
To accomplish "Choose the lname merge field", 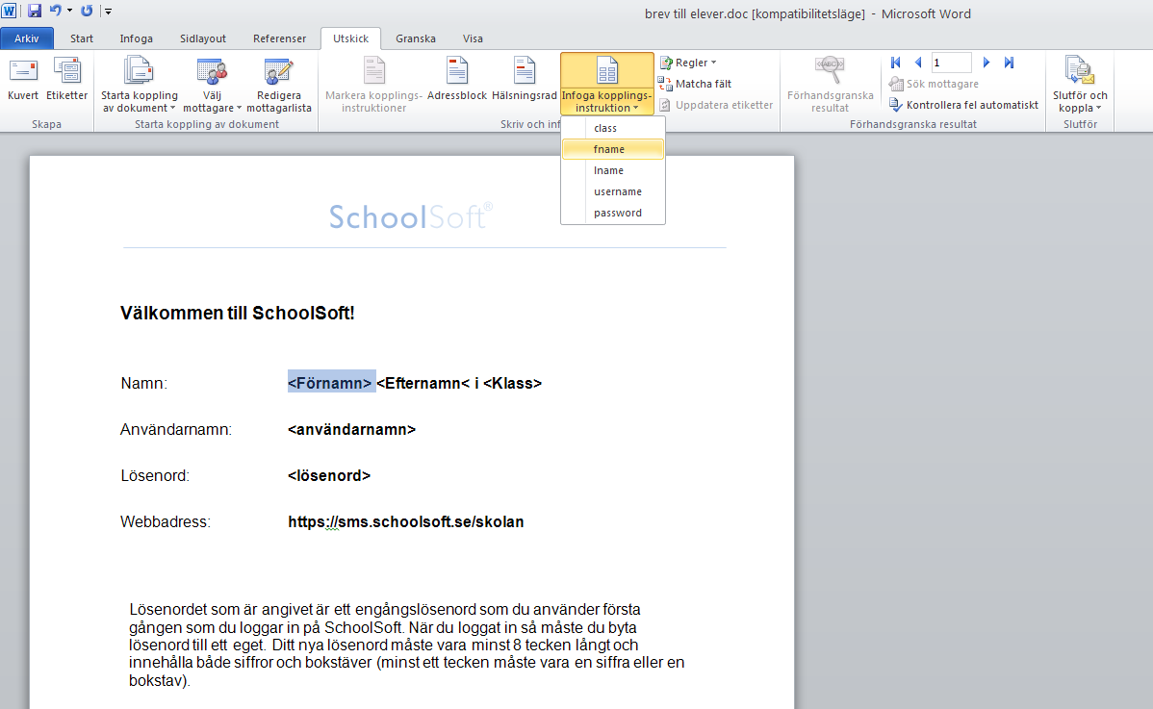I will click(x=613, y=170).
